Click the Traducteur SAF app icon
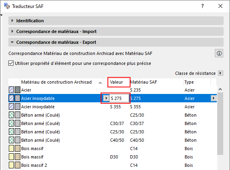This screenshot has height=170, width=230. (x=7, y=6)
